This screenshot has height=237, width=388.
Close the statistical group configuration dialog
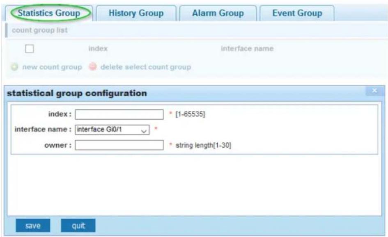pyautogui.click(x=374, y=91)
